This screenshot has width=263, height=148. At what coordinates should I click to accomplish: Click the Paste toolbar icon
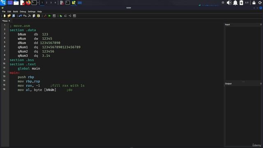tap(38, 16)
